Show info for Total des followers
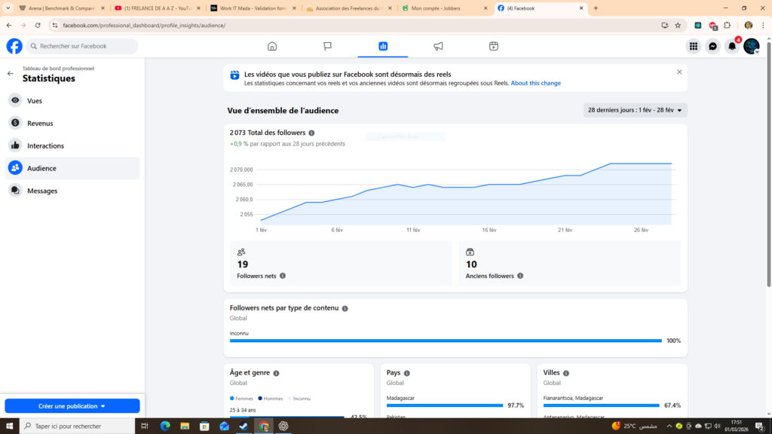The image size is (772, 434). click(311, 133)
